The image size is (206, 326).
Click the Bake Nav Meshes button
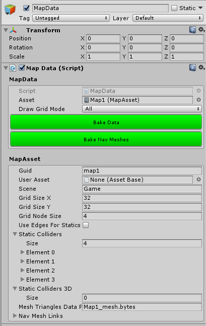106,139
